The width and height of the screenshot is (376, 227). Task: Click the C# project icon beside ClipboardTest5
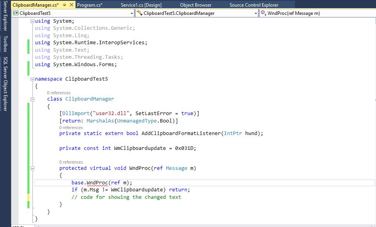(16, 13)
